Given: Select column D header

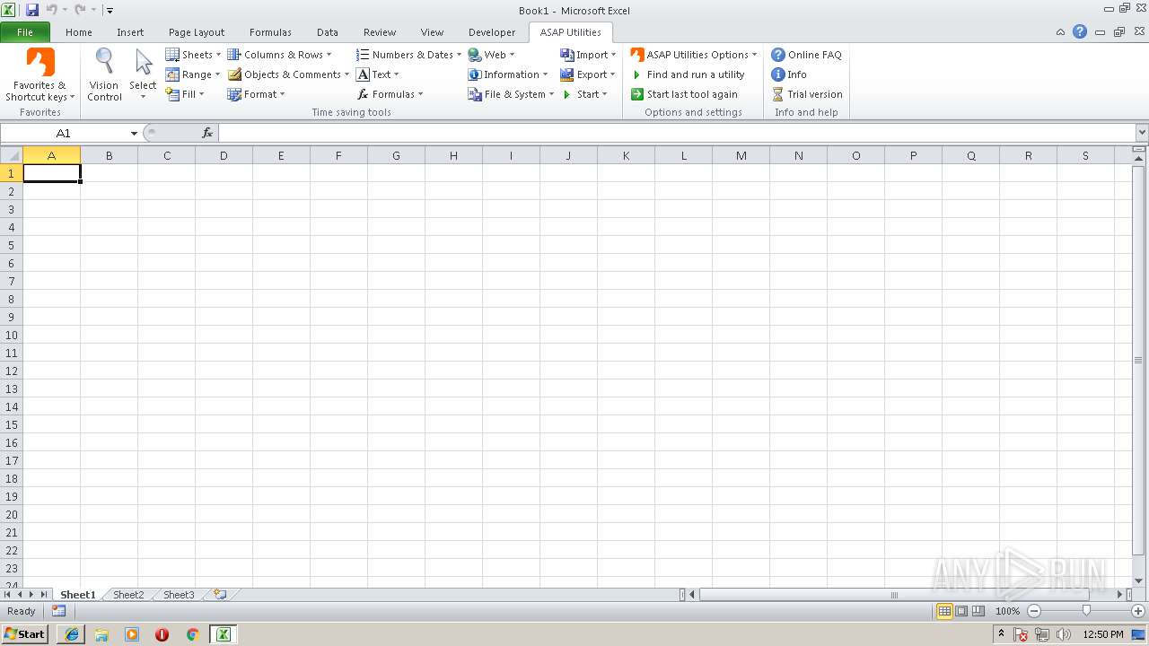Looking at the screenshot, I should tap(224, 155).
